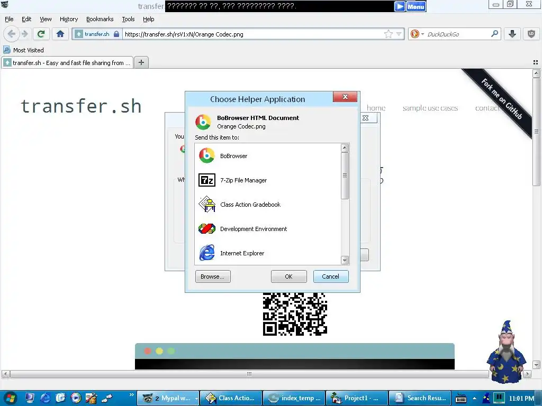Open the History menu
Image resolution: width=542 pixels, height=406 pixels.
68,19
